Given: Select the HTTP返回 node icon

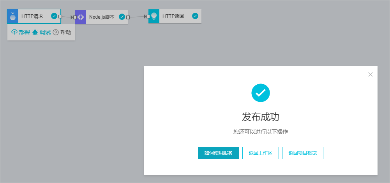Looking at the screenshot, I should click(154, 16).
